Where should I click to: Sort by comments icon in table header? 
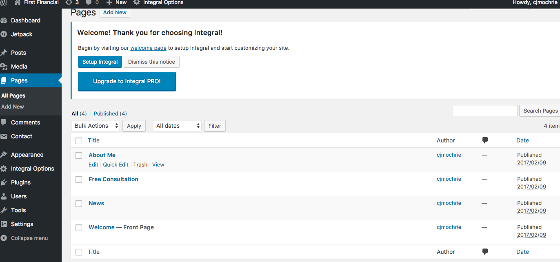coord(485,140)
